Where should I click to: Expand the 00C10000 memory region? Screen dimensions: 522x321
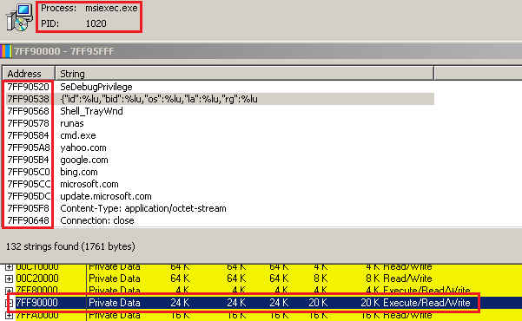click(9, 267)
